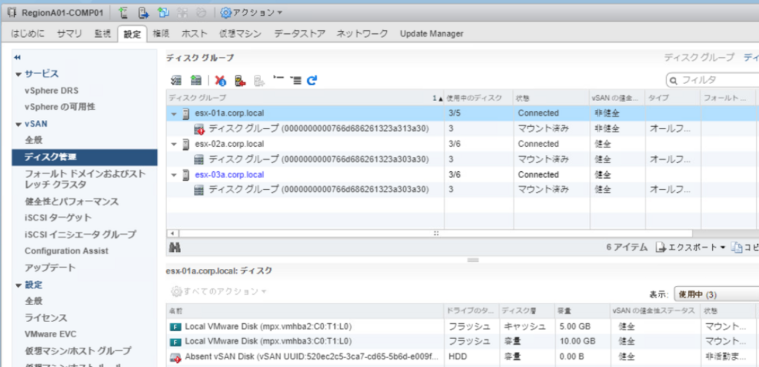
Task: Click the add host icon beside RegionA01-COMP01
Action: (123, 12)
